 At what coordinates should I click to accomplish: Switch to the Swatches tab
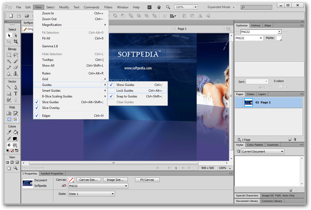point(273,145)
